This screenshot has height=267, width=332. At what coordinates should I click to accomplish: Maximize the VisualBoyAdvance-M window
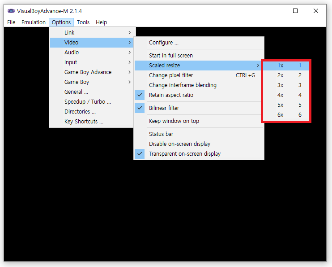pos(295,11)
